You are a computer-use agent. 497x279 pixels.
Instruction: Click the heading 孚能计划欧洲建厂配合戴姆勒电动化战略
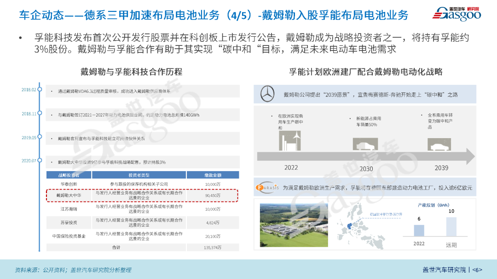click(x=366, y=72)
